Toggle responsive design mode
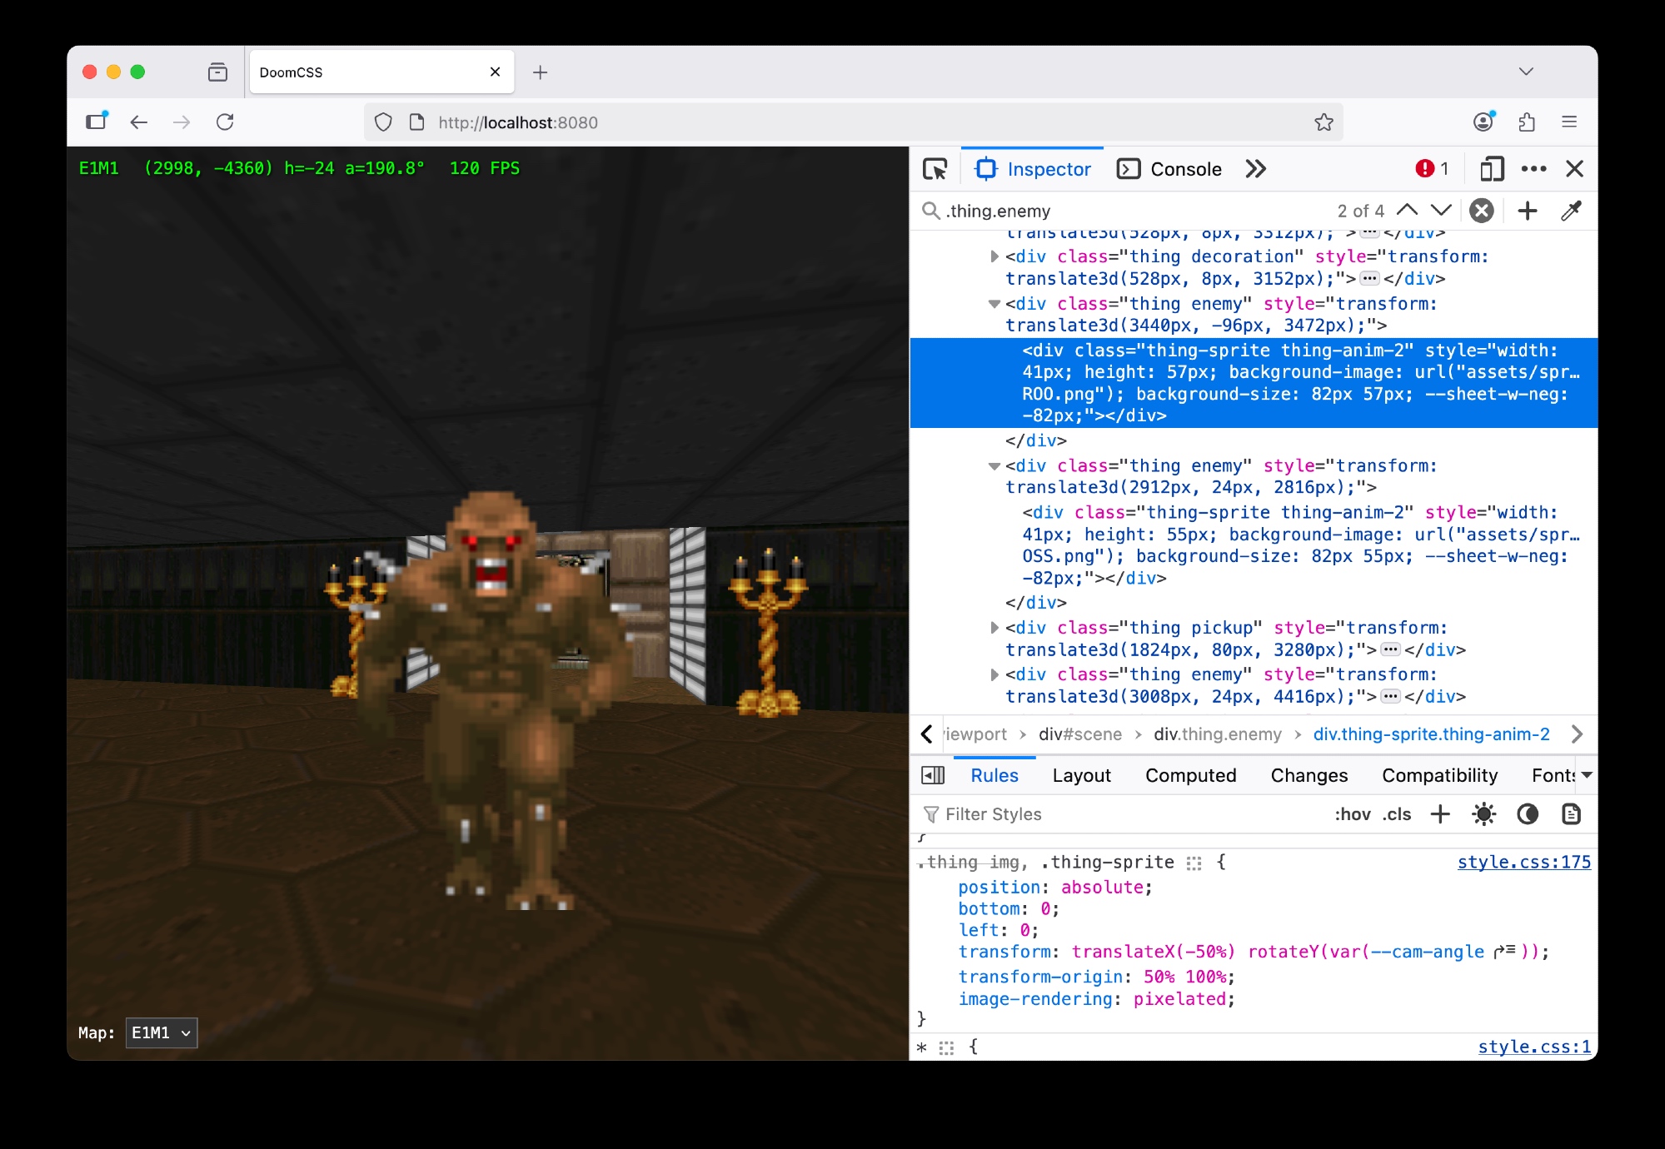The image size is (1665, 1149). pos(1491,169)
